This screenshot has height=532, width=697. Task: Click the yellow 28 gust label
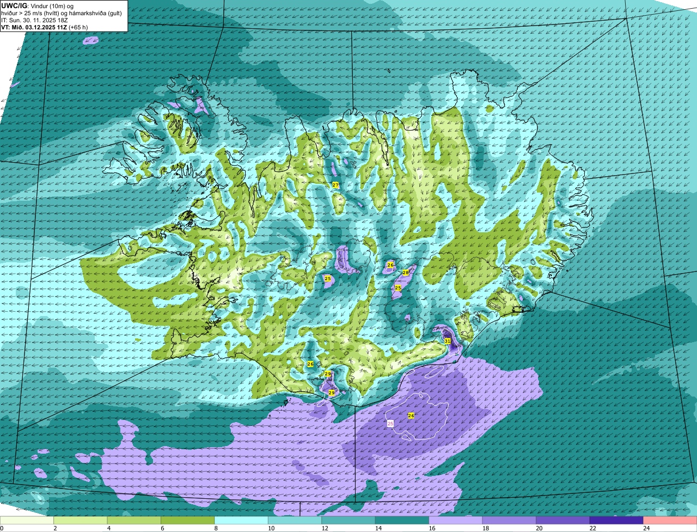[x=406, y=273]
